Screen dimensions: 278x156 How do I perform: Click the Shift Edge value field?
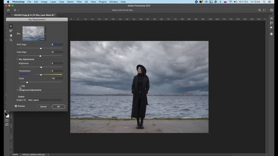click(57, 45)
